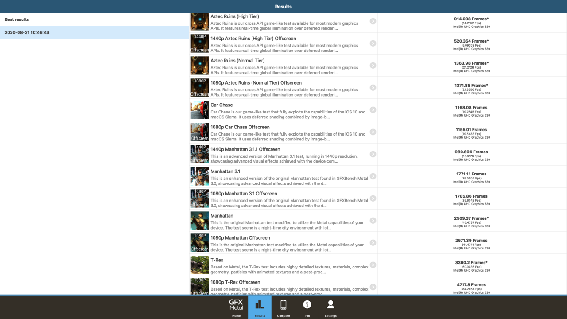Select the 2020-08-31 10:46:43 result entry
Image resolution: width=567 pixels, height=319 pixels.
click(94, 32)
